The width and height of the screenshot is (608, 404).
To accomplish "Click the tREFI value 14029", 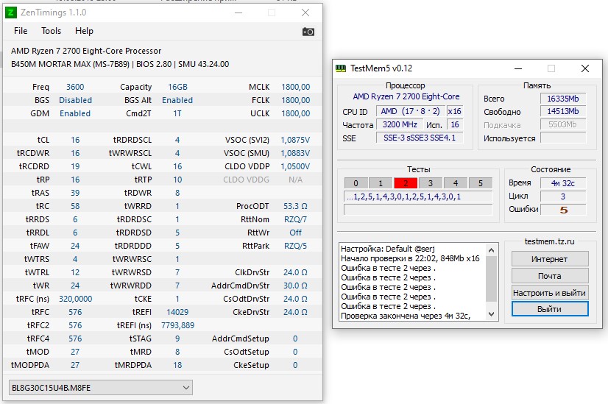I will 177,312.
